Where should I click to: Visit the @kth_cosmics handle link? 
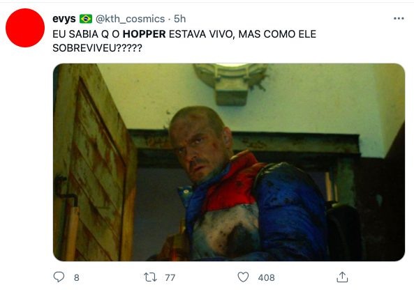tap(130, 19)
